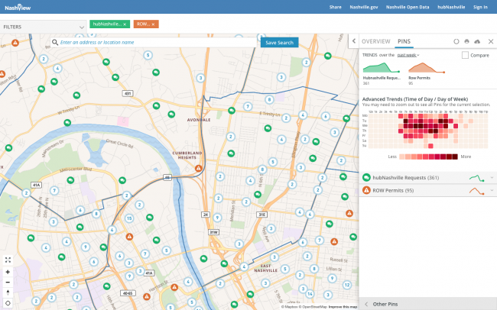Click the ROW Permits (95) row

(427, 190)
